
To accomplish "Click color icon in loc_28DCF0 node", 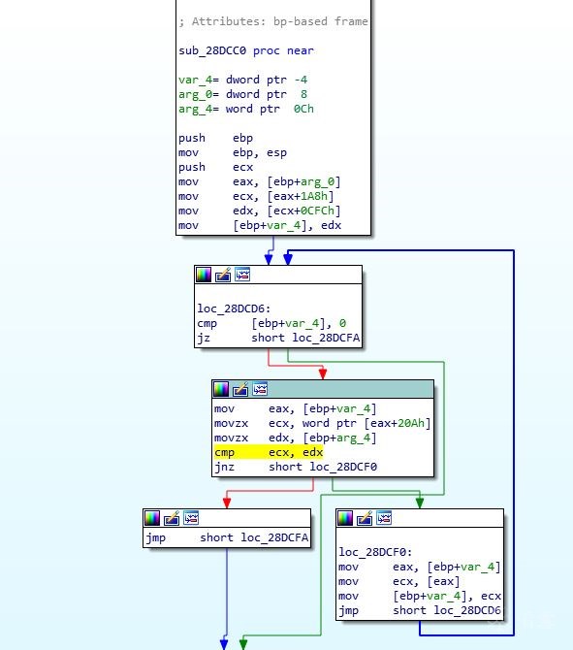I will tap(345, 518).
